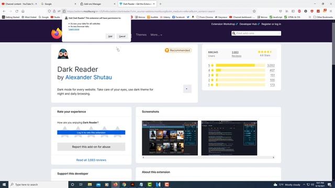The width and height of the screenshot is (335, 188).
Task: Open the JavaScript bookmark
Action: point(276,17)
